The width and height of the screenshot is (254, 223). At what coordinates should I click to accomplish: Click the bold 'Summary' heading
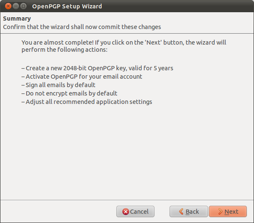17,19
